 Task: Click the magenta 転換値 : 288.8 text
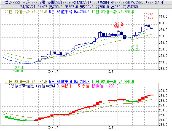[105, 86]
